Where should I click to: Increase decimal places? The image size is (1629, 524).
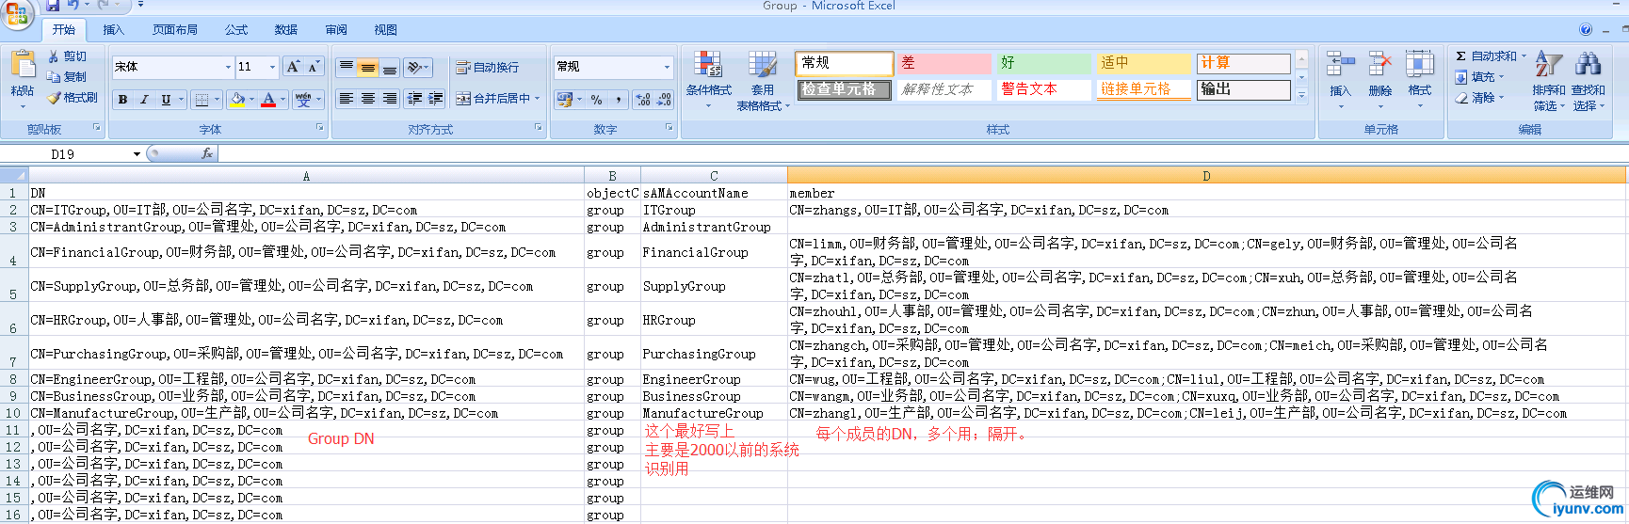[642, 99]
